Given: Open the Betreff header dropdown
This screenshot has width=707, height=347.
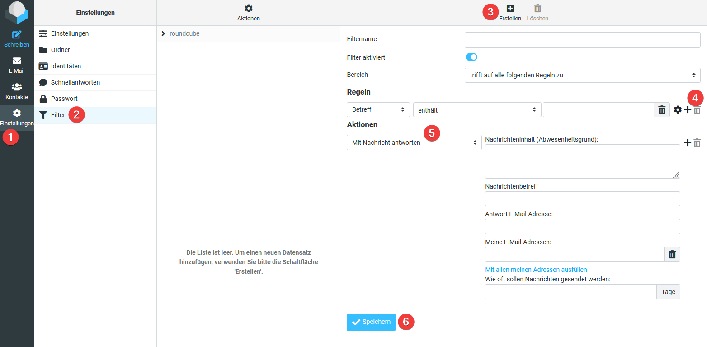Looking at the screenshot, I should (378, 110).
